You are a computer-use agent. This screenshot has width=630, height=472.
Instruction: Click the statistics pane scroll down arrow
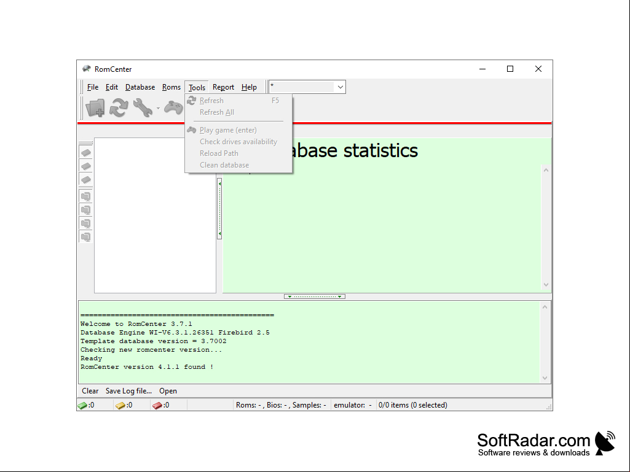coord(546,285)
